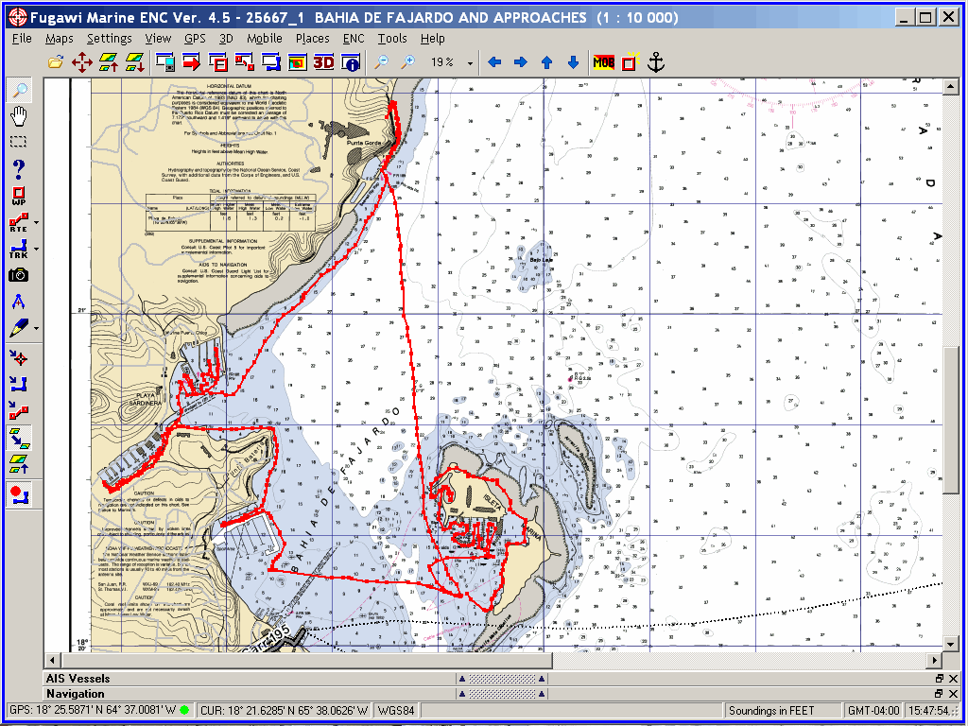The image size is (968, 726).
Task: Close the Navigation panel
Action: pos(951,694)
